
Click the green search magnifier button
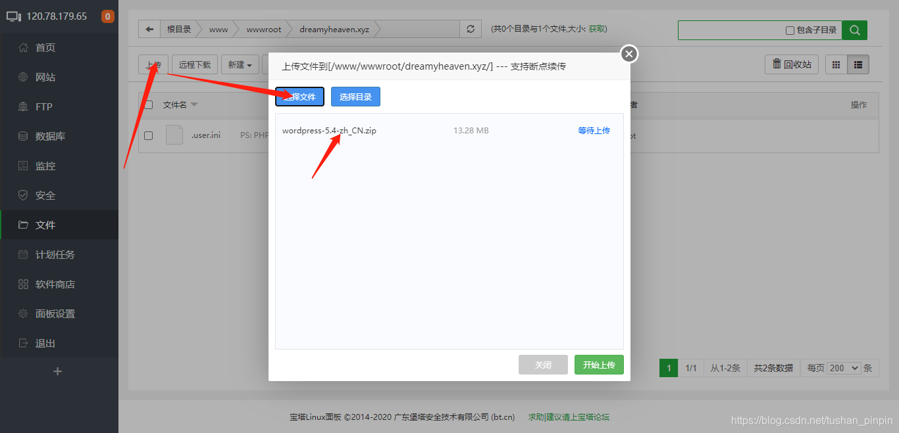[854, 30]
